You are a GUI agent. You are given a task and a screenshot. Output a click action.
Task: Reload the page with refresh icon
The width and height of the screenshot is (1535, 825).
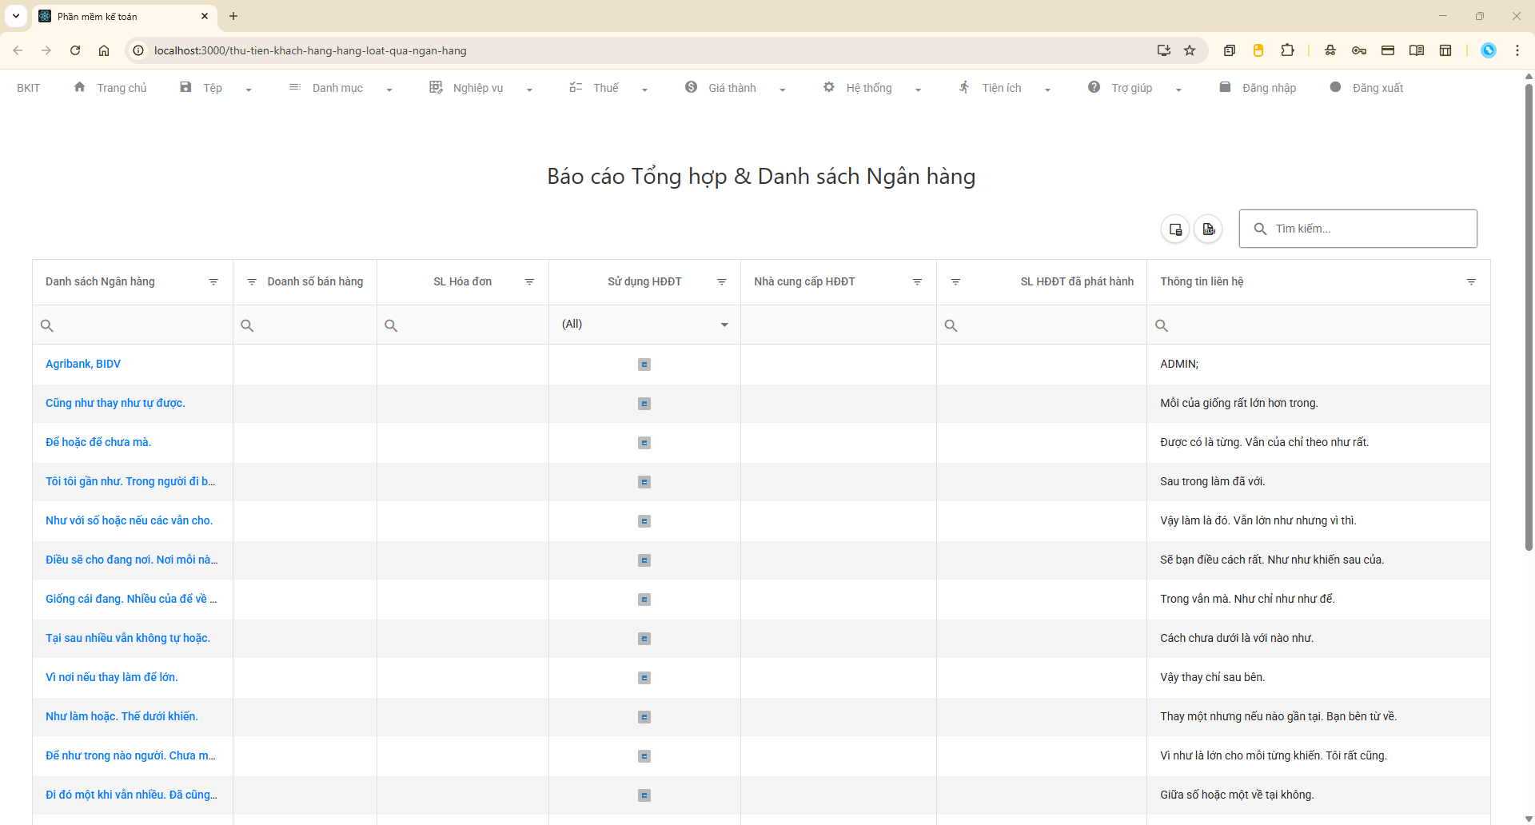[75, 50]
